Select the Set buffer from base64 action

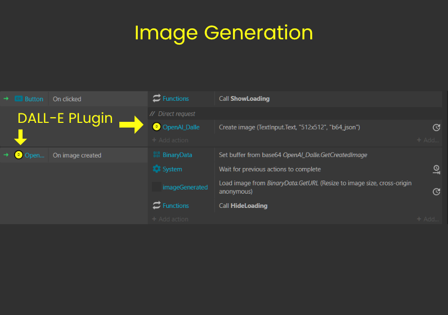pyautogui.click(x=293, y=155)
